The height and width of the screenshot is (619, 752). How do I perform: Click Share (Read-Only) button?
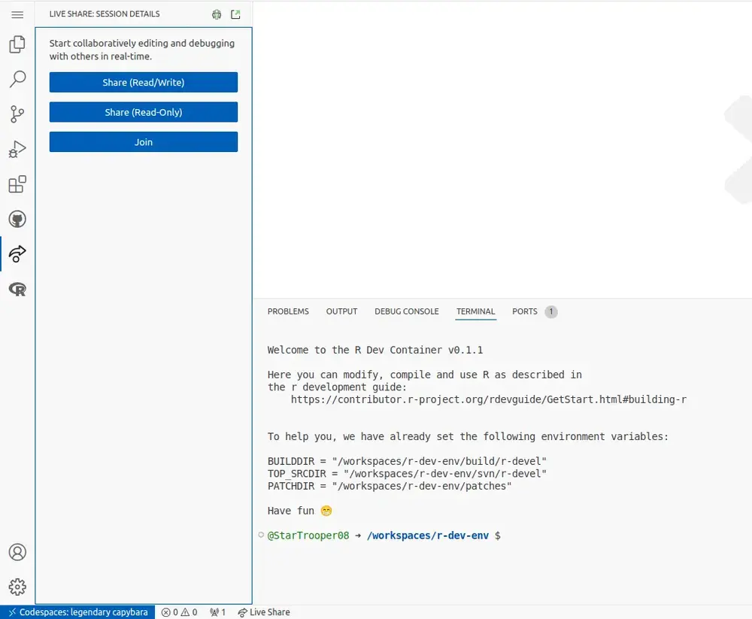tap(144, 112)
